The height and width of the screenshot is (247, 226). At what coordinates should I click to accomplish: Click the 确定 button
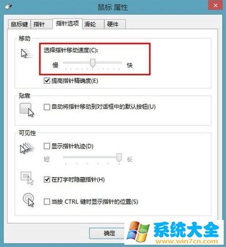point(109,233)
